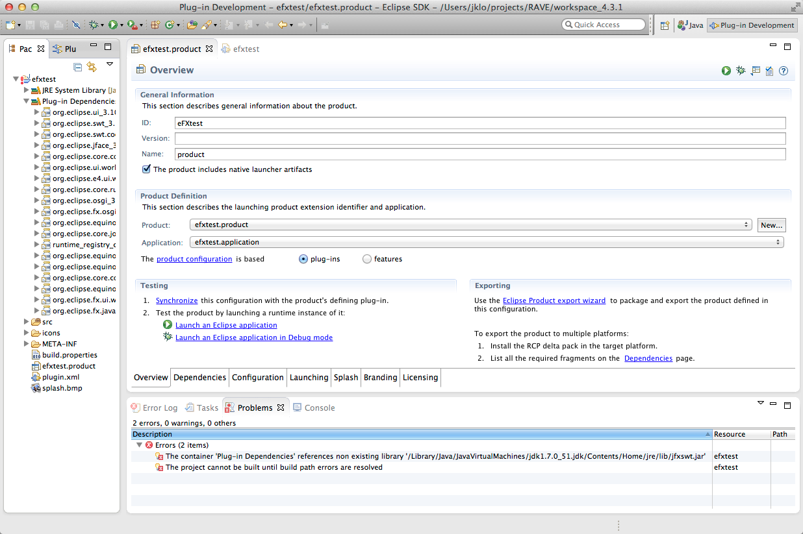803x534 pixels.
Task: Maximize the editor area
Action: coord(787,47)
